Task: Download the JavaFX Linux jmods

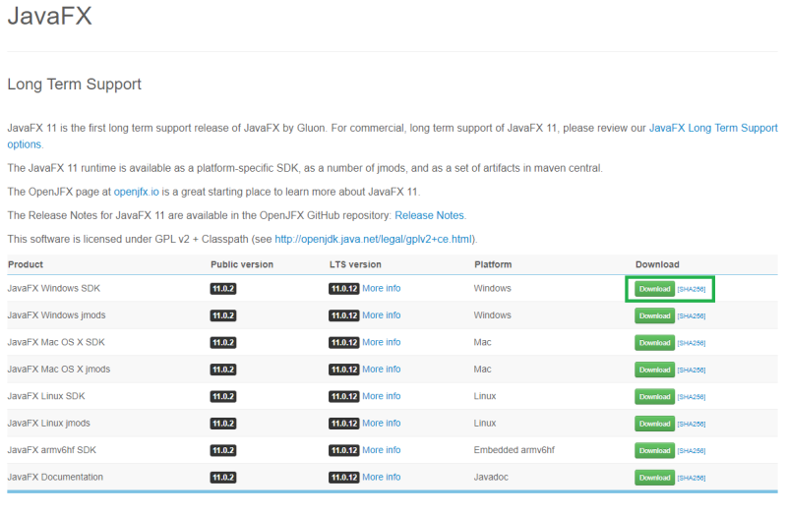Action: click(x=654, y=424)
